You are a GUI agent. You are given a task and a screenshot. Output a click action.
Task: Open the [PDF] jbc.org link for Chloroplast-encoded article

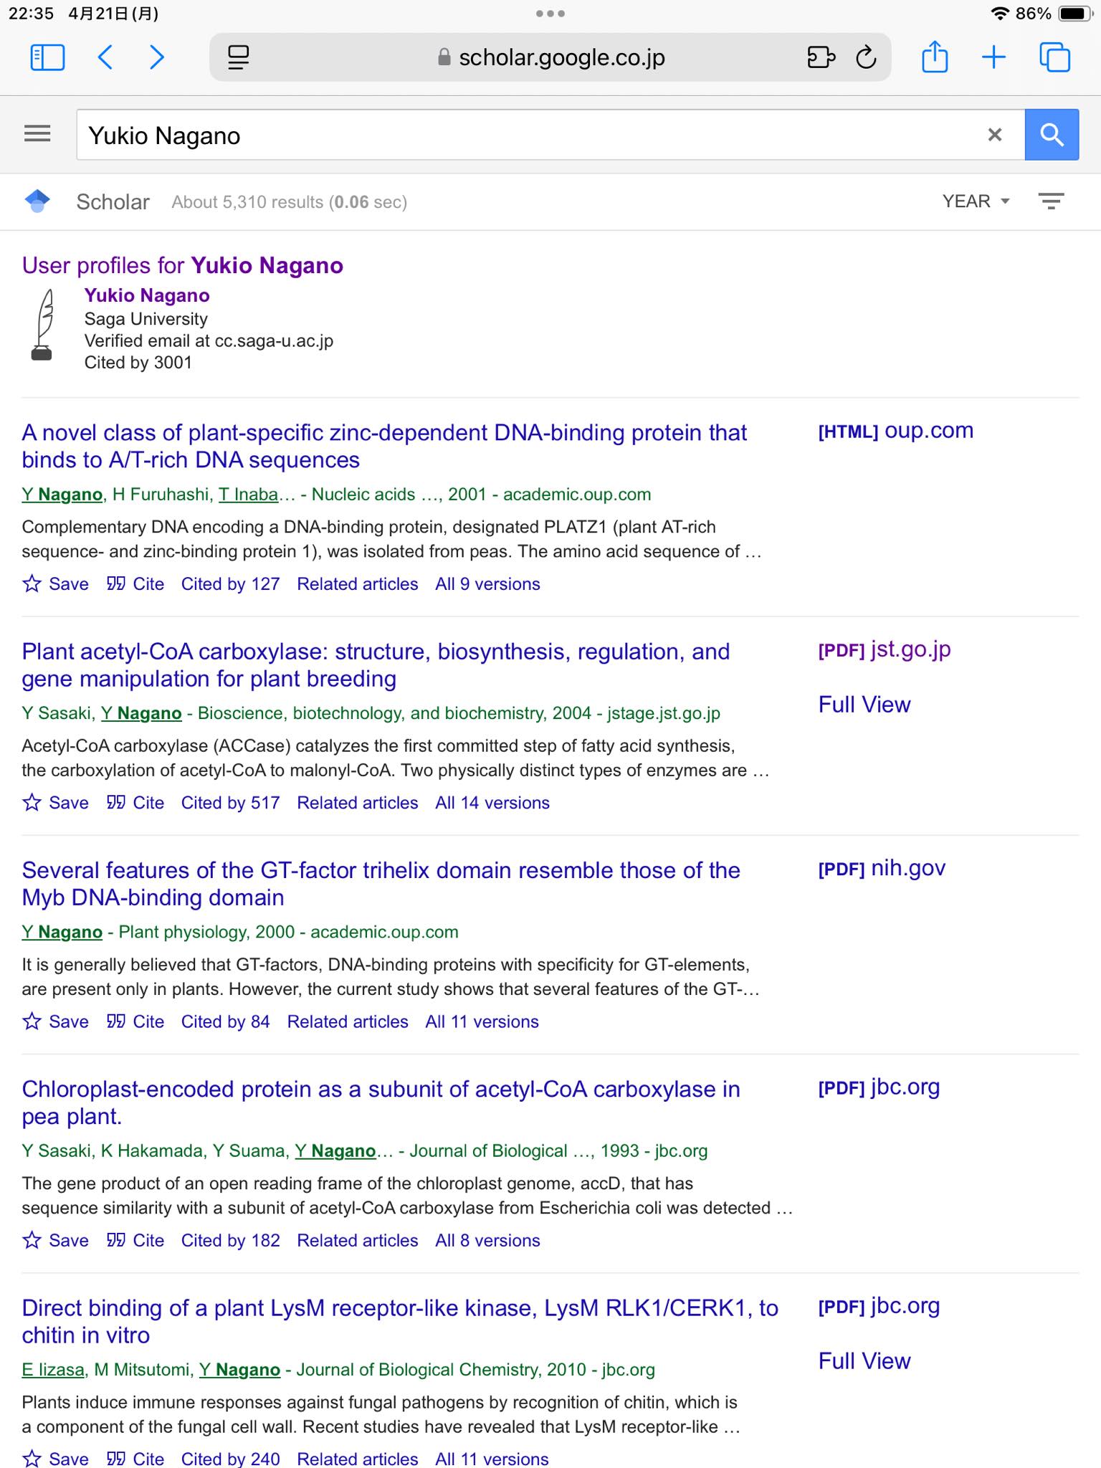click(x=879, y=1087)
